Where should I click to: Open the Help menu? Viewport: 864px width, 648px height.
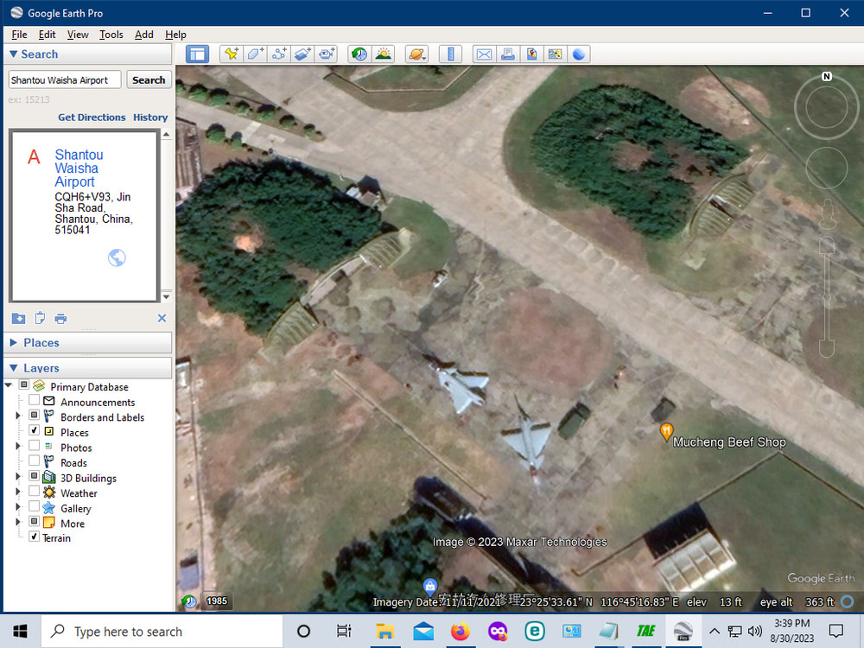click(175, 35)
